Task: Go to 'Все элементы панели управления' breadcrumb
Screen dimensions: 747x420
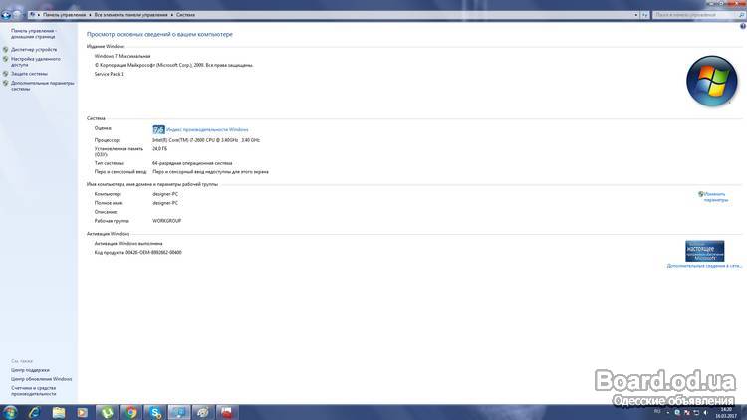Action: 131,15
